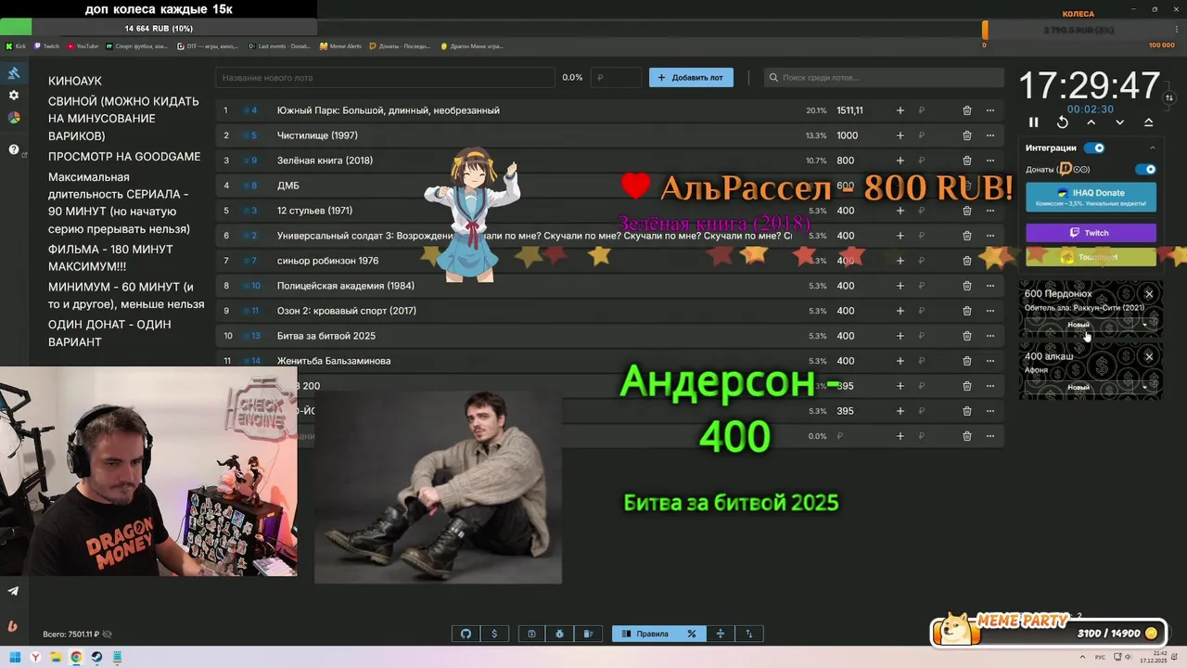
Task: Delete the lot Озон 2: кровавый спорт
Action: pyautogui.click(x=966, y=311)
